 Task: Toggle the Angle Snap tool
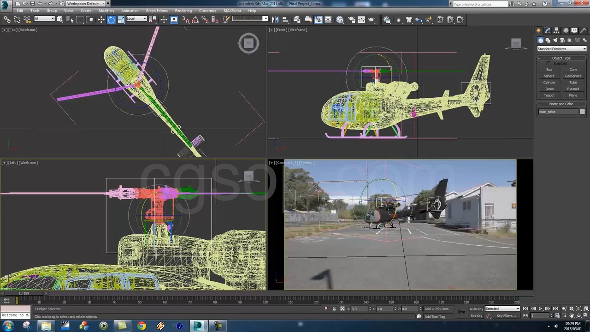click(195, 19)
